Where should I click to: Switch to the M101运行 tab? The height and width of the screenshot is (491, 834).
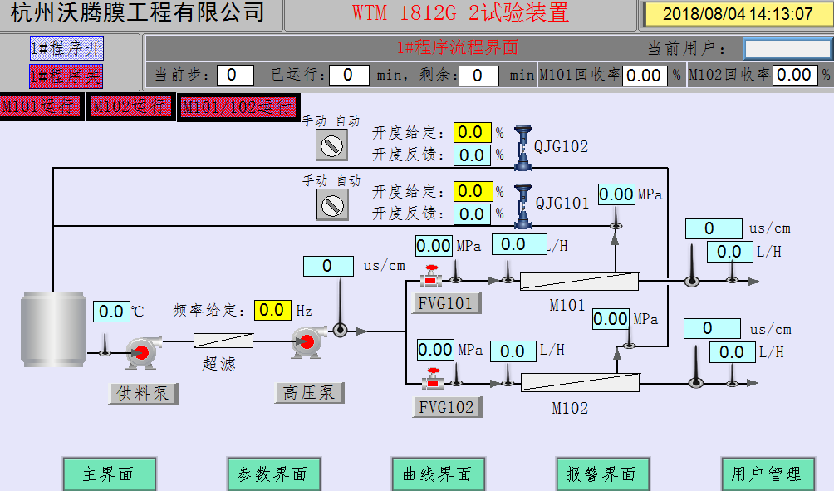(x=41, y=106)
